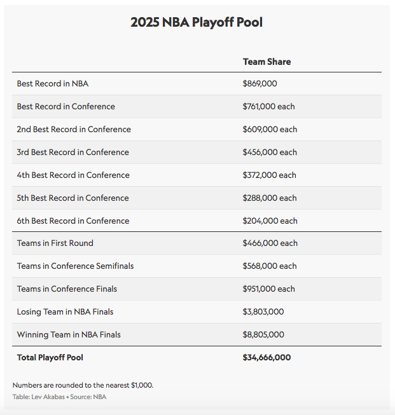
Task: Click the $34,666,000 total amount
Action: tap(267, 357)
